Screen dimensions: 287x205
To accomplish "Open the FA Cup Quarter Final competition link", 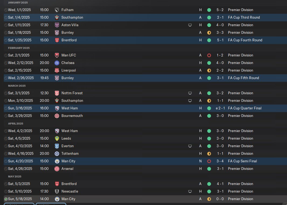I will [244, 108].
